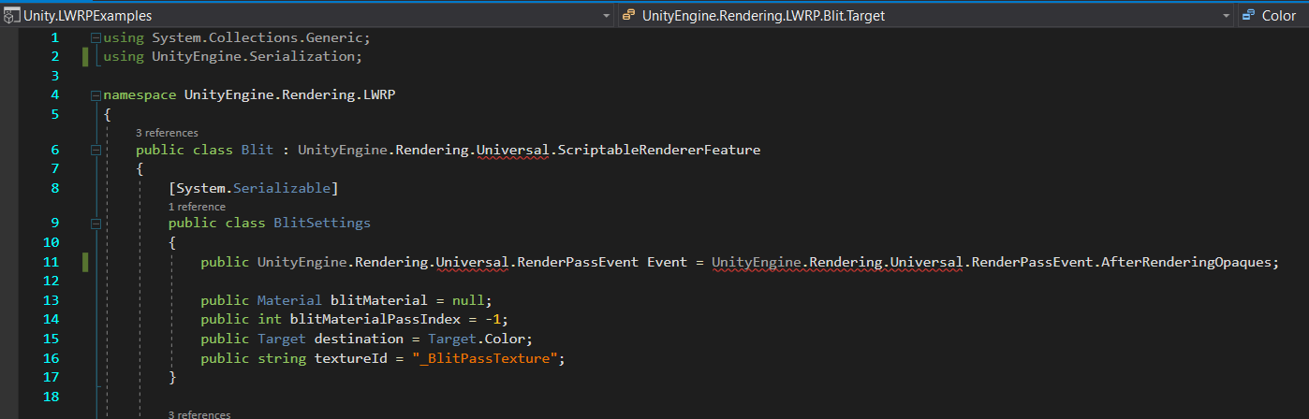This screenshot has height=419, width=1309.
Task: Click the int keyword on line 14
Action: (x=270, y=320)
